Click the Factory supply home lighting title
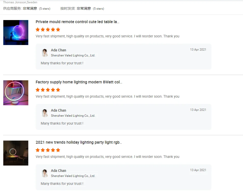This screenshot has height=195, width=243. 79,82
